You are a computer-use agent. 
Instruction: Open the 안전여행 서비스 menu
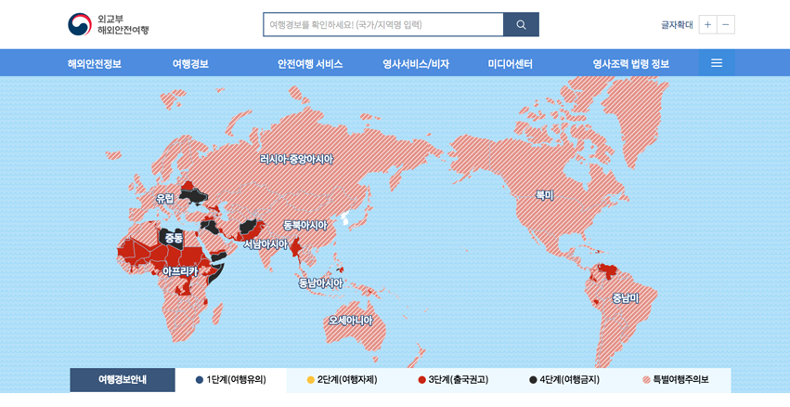310,64
